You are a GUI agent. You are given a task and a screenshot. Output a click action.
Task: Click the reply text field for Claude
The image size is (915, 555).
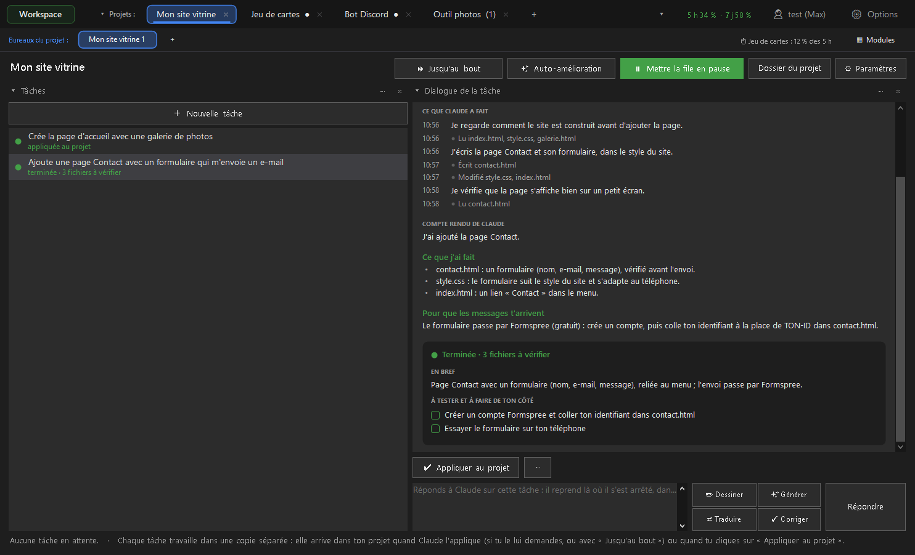(x=544, y=507)
